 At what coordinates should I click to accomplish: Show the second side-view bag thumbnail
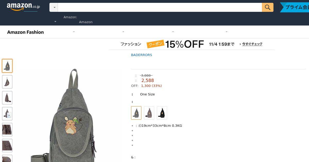coord(7,82)
